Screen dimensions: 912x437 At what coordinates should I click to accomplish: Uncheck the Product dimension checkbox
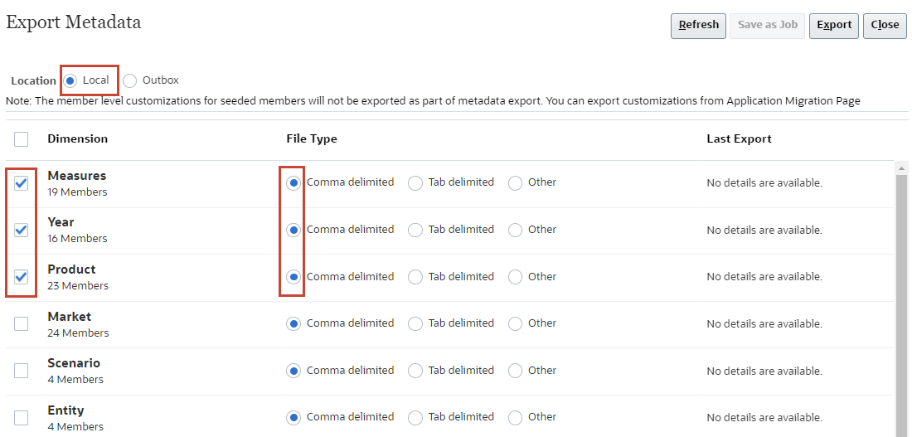(22, 277)
